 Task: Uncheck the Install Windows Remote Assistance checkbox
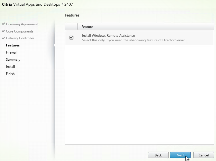71,38
